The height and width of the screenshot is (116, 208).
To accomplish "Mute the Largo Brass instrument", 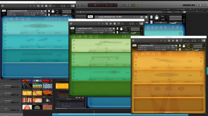I will pos(180,49).
